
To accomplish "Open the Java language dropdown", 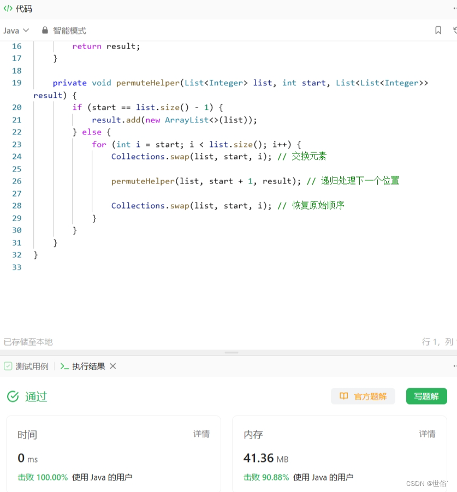I will click(11, 31).
